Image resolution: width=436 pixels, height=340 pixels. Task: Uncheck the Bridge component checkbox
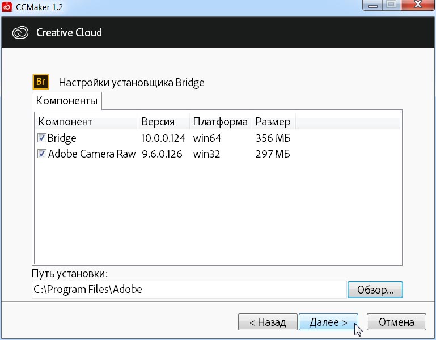coord(42,138)
